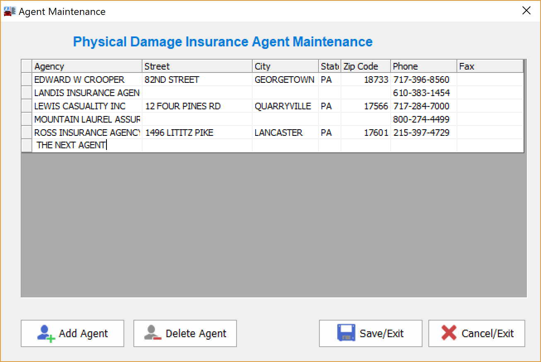Image resolution: width=541 pixels, height=362 pixels.
Task: Click the Add Agent button
Action: [x=72, y=333]
